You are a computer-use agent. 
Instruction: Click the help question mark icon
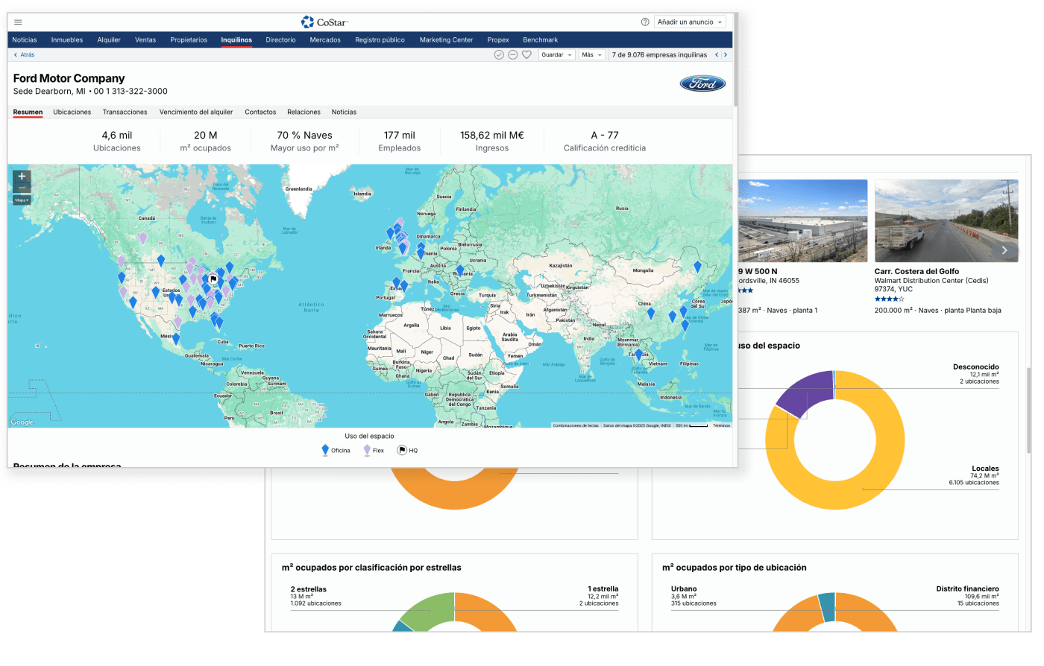(x=645, y=22)
